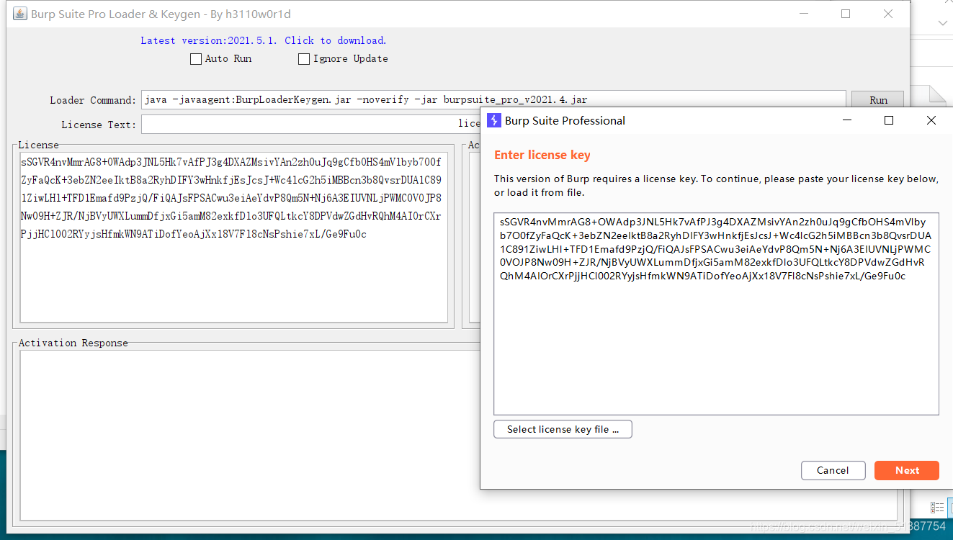
Task: Click the 'License Text:' label
Action: [99, 125]
